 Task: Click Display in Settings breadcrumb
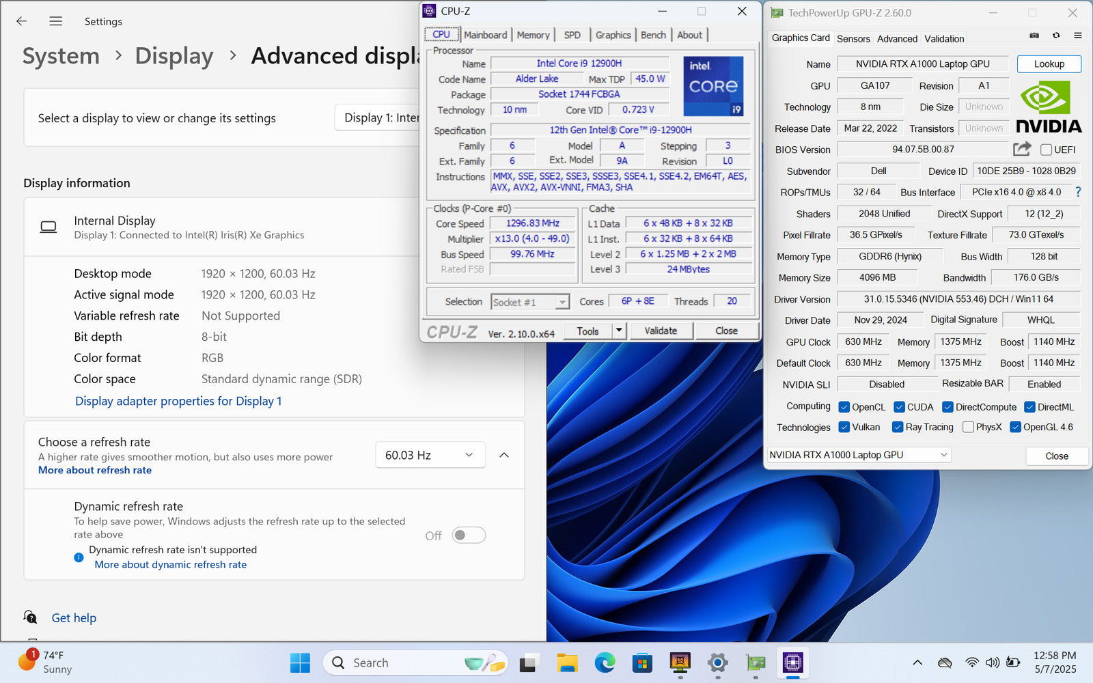click(x=174, y=55)
